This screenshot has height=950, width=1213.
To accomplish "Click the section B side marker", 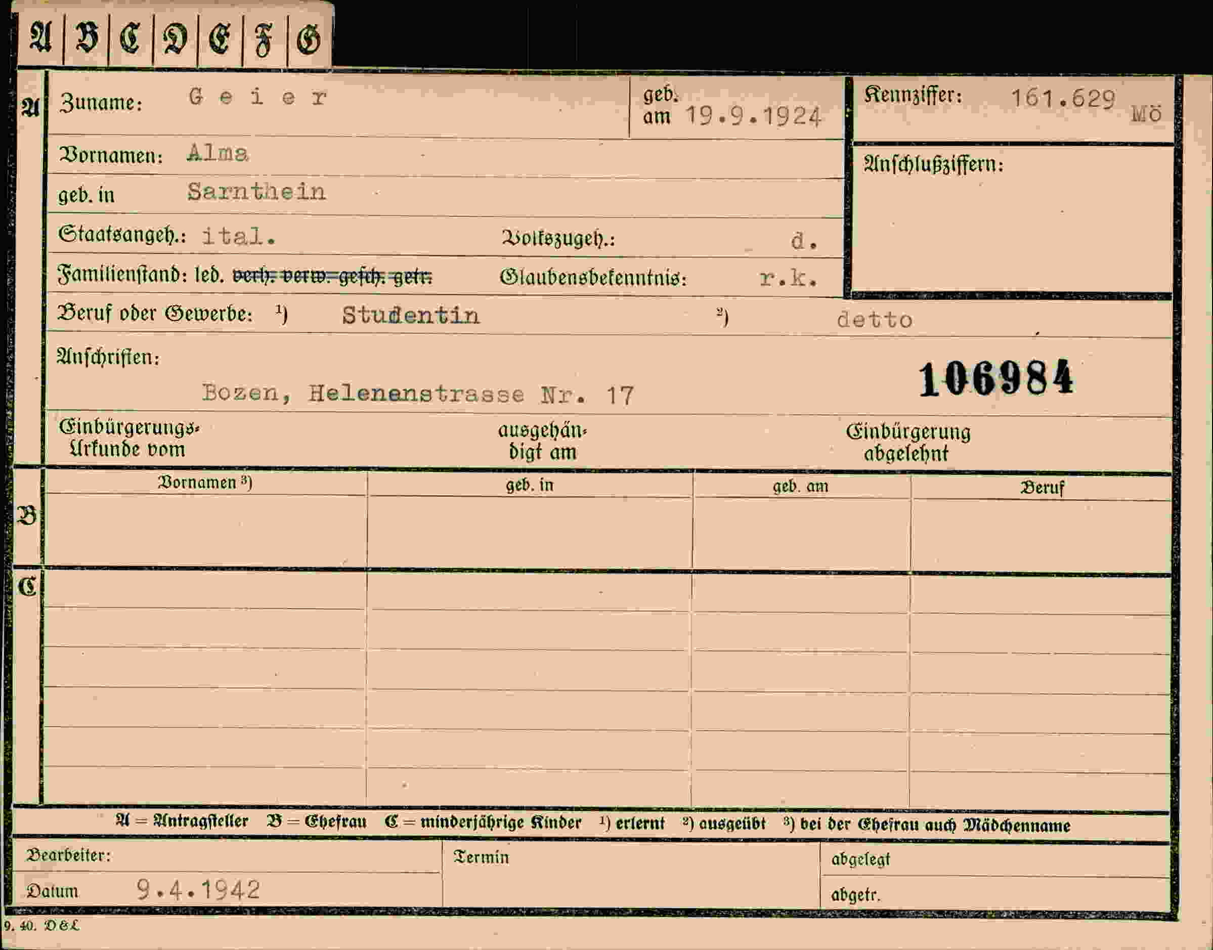I will point(27,515).
